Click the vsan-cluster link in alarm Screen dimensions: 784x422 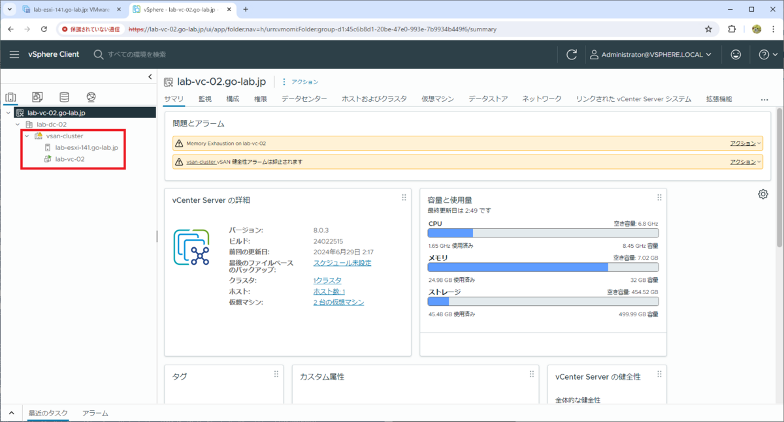tap(202, 162)
